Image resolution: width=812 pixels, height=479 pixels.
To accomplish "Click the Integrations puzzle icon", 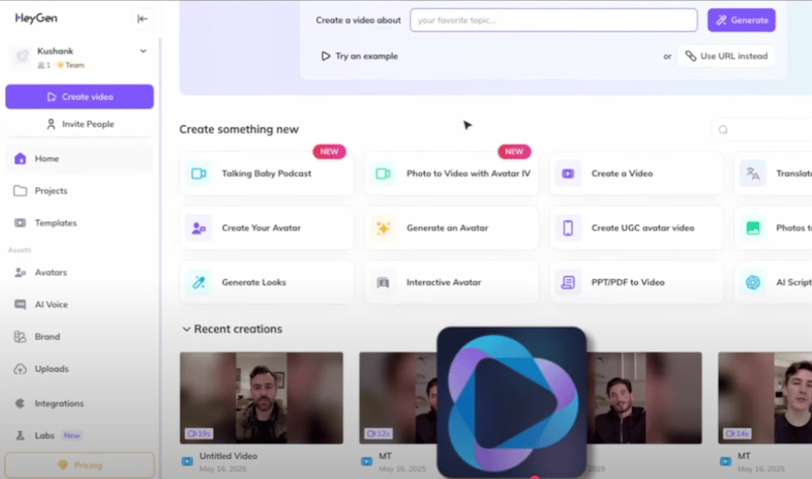I will [20, 403].
